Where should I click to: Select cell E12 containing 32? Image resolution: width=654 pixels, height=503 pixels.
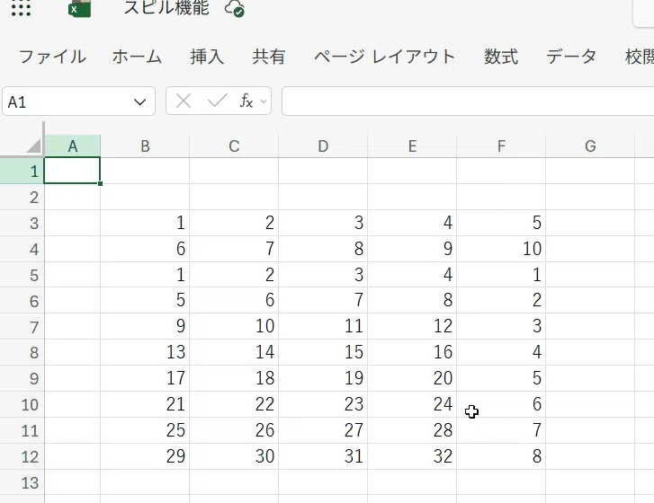click(x=412, y=456)
